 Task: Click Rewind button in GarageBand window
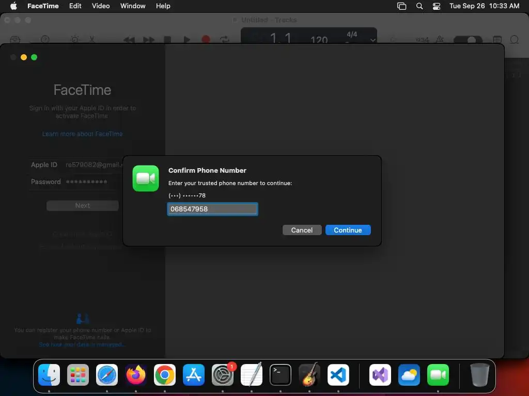(129, 40)
